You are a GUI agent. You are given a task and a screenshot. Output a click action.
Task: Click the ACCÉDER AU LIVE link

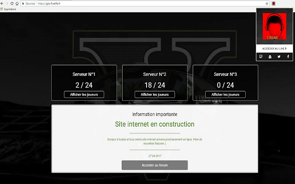pyautogui.click(x=274, y=49)
